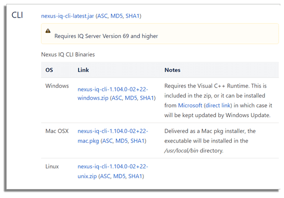The height and width of the screenshot is (198, 284).
Task: Select the Notes column header
Action: click(x=172, y=70)
